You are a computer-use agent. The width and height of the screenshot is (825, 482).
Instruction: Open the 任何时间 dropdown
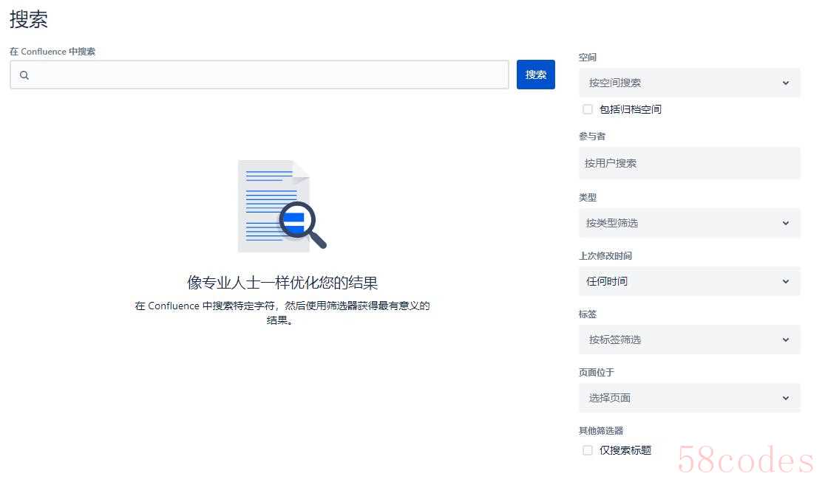[x=689, y=281]
